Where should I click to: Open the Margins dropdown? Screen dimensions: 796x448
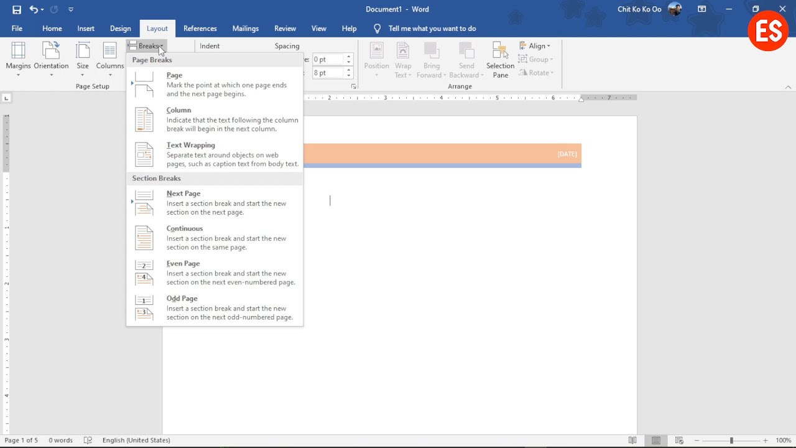coord(18,60)
